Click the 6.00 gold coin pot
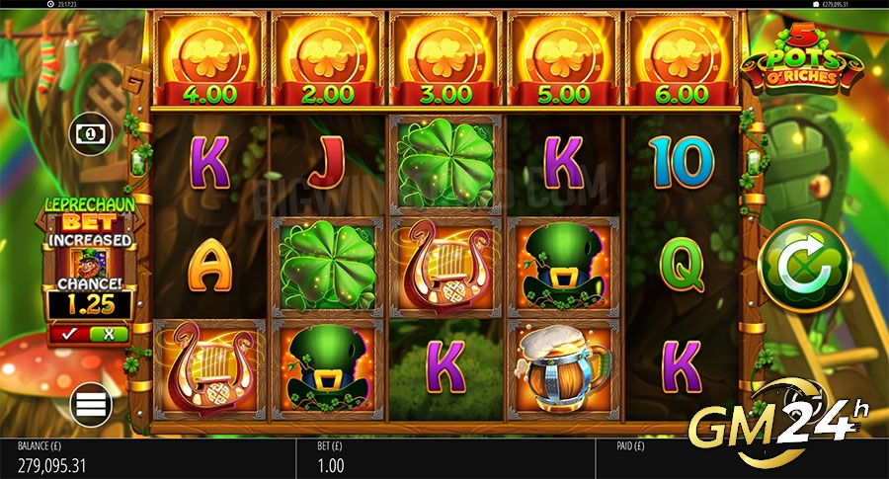 pyautogui.click(x=682, y=59)
